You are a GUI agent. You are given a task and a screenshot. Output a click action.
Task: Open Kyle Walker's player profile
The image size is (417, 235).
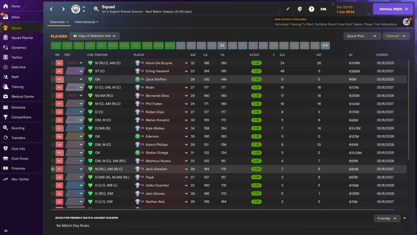pyautogui.click(x=155, y=128)
